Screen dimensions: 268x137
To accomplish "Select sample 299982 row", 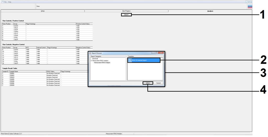I will click(45, 73).
